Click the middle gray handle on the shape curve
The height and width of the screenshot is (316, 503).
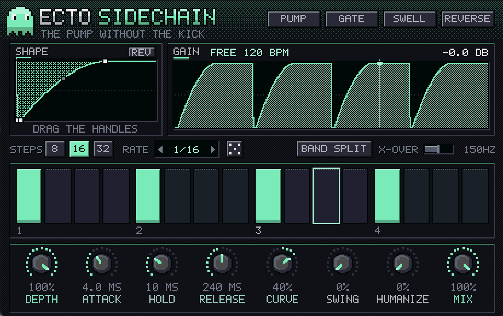point(63,79)
